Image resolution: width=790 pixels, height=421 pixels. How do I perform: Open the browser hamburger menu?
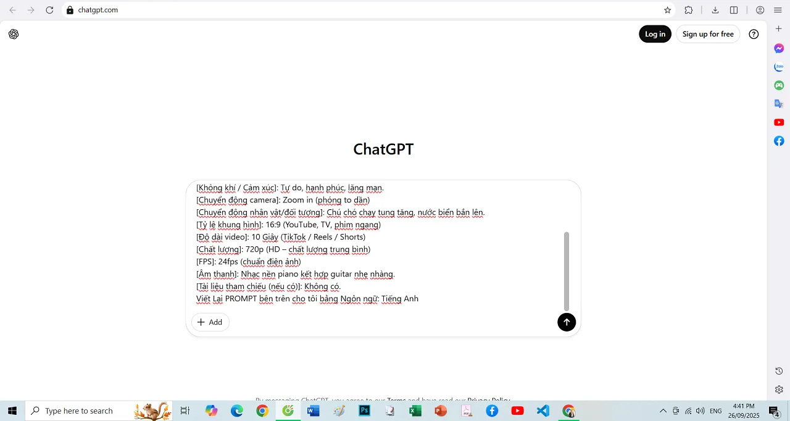click(x=777, y=10)
